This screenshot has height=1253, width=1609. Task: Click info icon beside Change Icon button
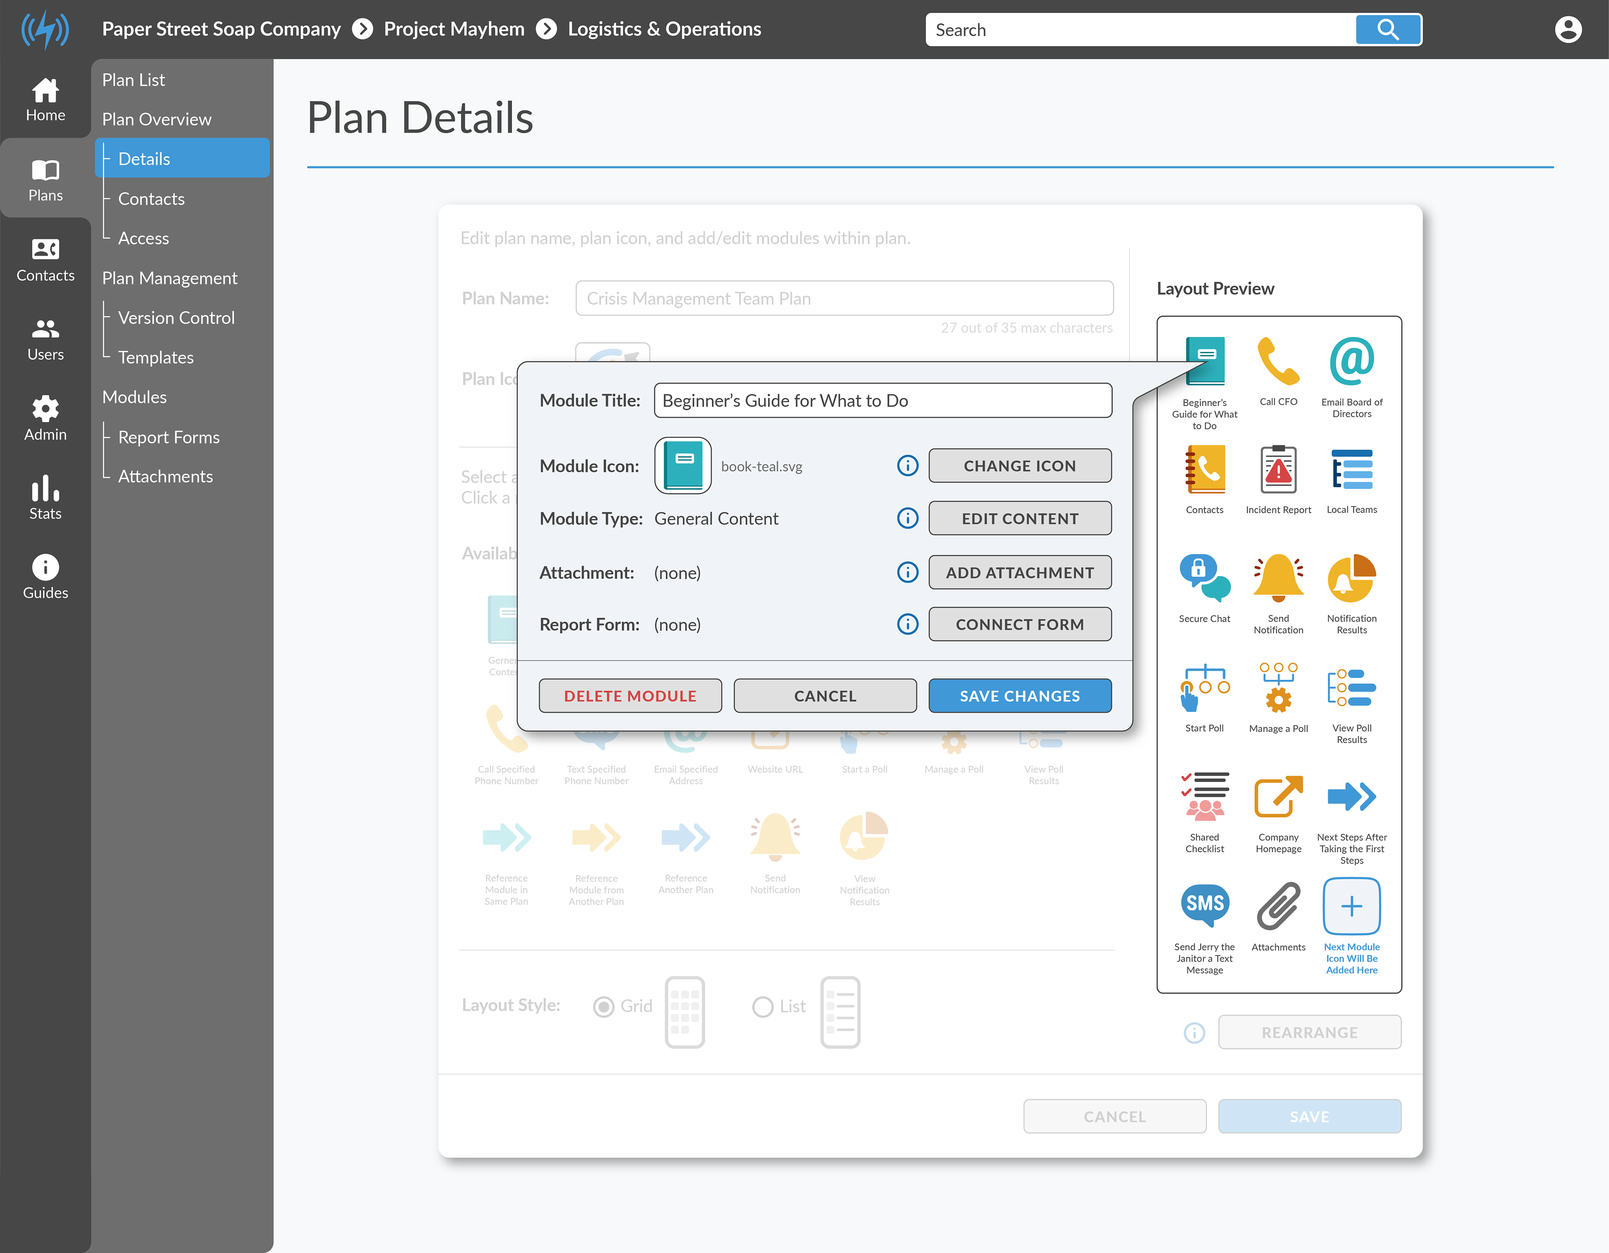point(908,466)
